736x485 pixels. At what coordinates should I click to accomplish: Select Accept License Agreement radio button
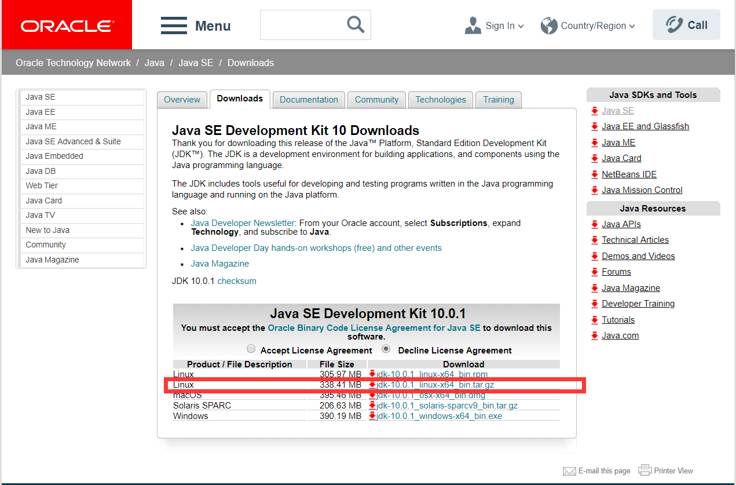pyautogui.click(x=251, y=349)
